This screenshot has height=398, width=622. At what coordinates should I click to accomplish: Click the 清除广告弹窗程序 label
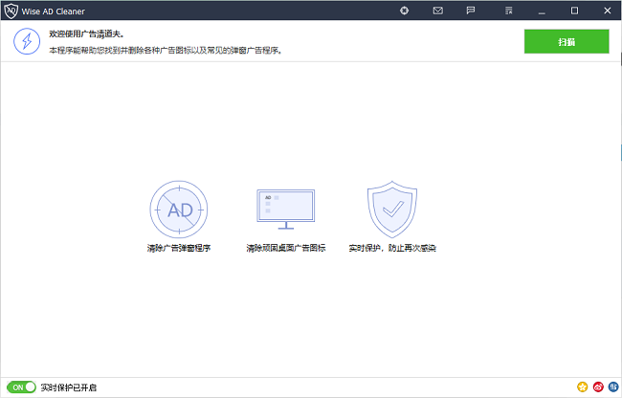tap(178, 248)
